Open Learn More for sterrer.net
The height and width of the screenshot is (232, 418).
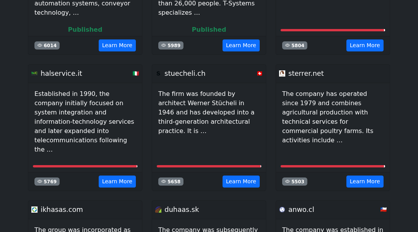point(365,181)
